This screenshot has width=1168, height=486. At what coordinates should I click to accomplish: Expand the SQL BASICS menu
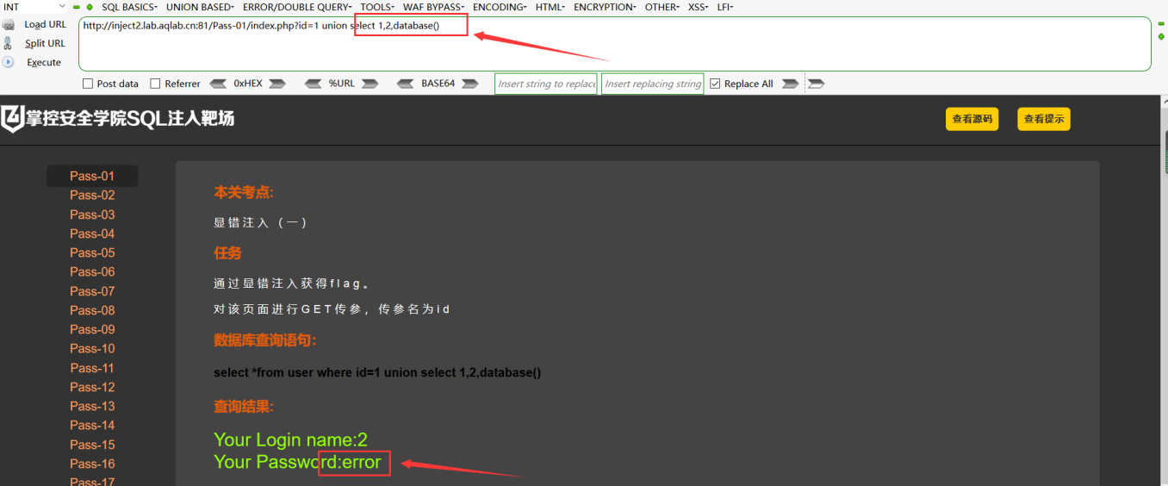[129, 7]
